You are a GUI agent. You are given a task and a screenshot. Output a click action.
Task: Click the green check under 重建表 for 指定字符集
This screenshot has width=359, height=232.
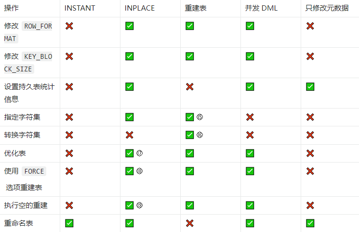tap(189, 117)
